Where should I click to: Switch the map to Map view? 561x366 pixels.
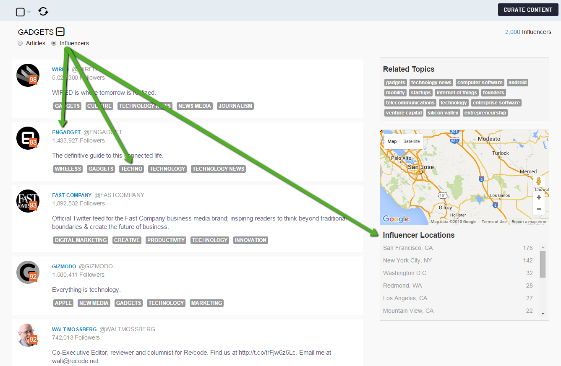(x=392, y=141)
